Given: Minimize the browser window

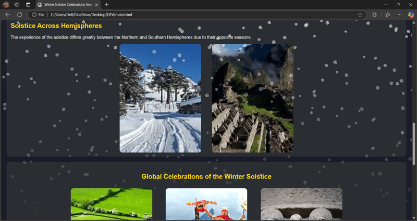Looking at the screenshot, I should [386, 5].
